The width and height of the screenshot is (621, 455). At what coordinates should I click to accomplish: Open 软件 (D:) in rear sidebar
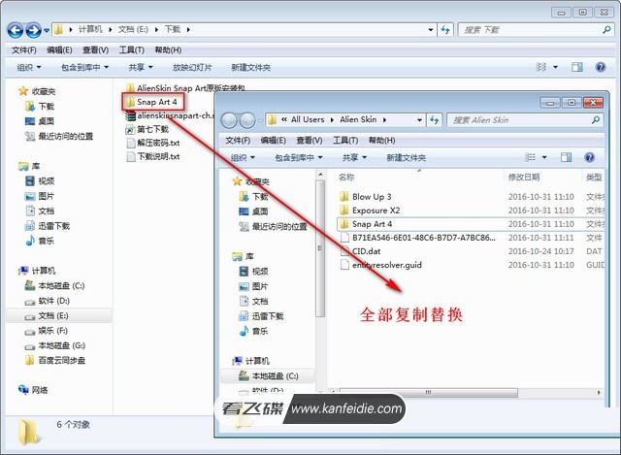click(x=48, y=301)
